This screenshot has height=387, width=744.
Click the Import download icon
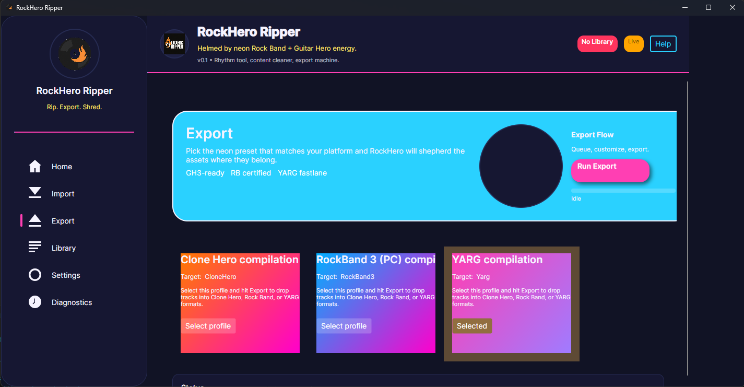[x=34, y=193]
